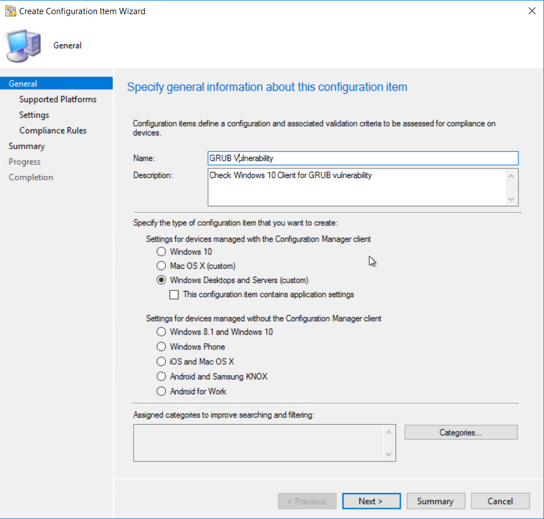The image size is (544, 519).
Task: Pick Android and Samsung KNOX option
Action: pos(161,377)
